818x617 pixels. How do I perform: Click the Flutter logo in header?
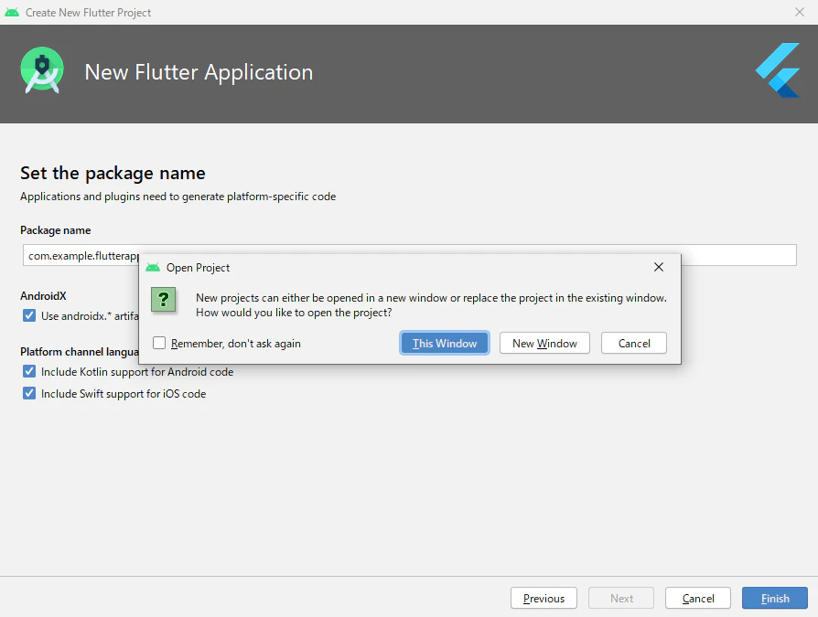(x=778, y=69)
